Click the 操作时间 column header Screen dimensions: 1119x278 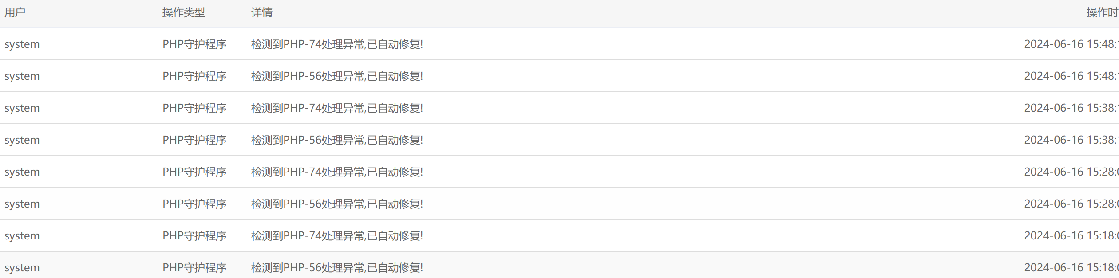[1103, 12]
